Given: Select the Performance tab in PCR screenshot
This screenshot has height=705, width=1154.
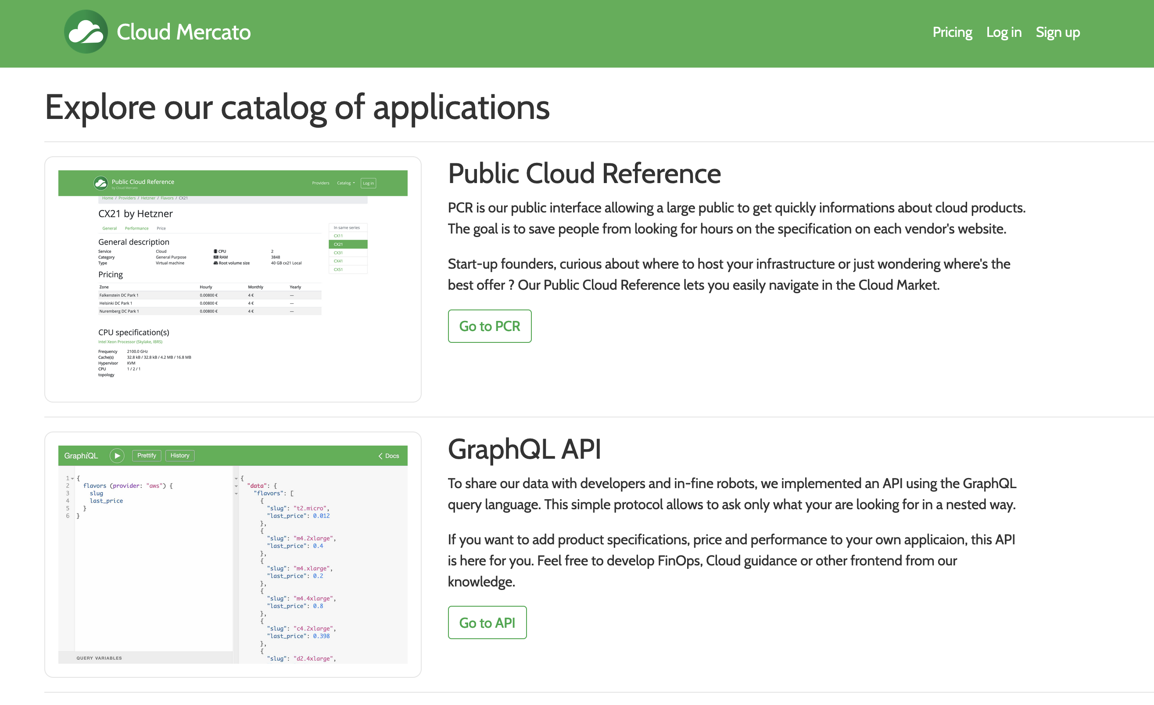Looking at the screenshot, I should click(136, 229).
